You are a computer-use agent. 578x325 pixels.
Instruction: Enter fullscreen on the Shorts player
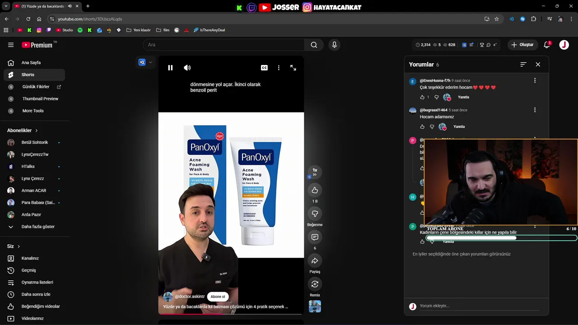[293, 68]
